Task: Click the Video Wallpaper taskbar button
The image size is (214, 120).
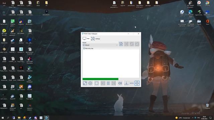Action: 46,118
